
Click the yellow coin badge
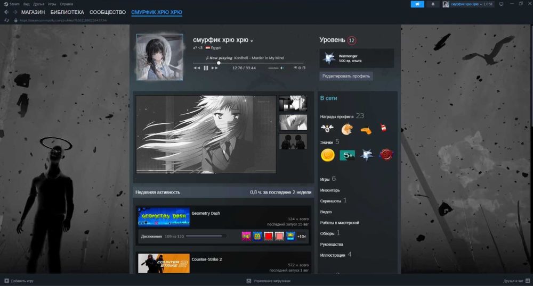(x=328, y=155)
